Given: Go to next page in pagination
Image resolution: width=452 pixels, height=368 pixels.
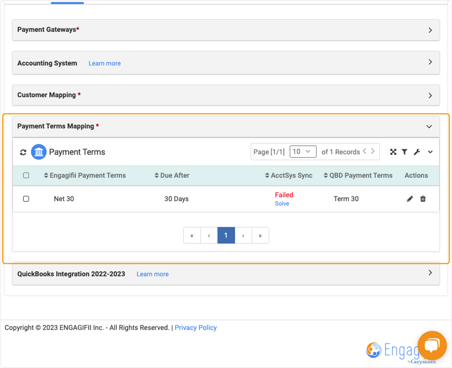Looking at the screenshot, I should pyautogui.click(x=243, y=235).
